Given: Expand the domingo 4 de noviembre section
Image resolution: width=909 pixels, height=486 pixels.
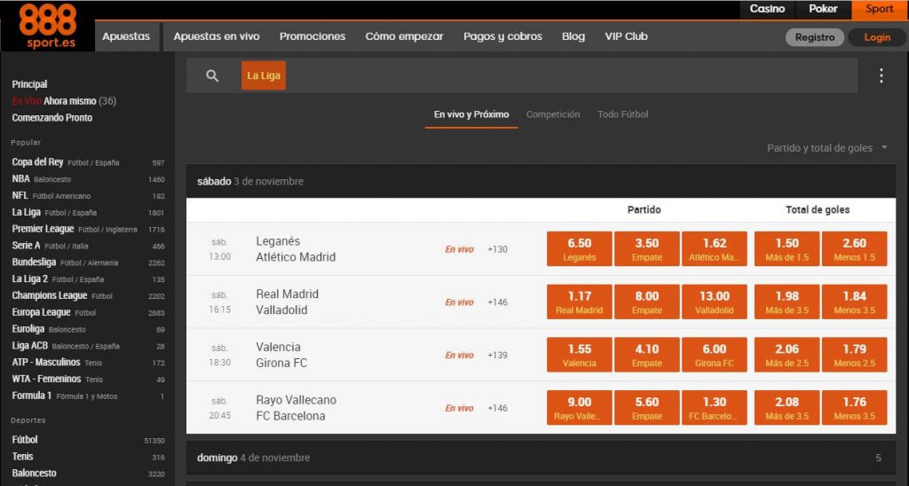Looking at the screenshot, I should point(541,458).
